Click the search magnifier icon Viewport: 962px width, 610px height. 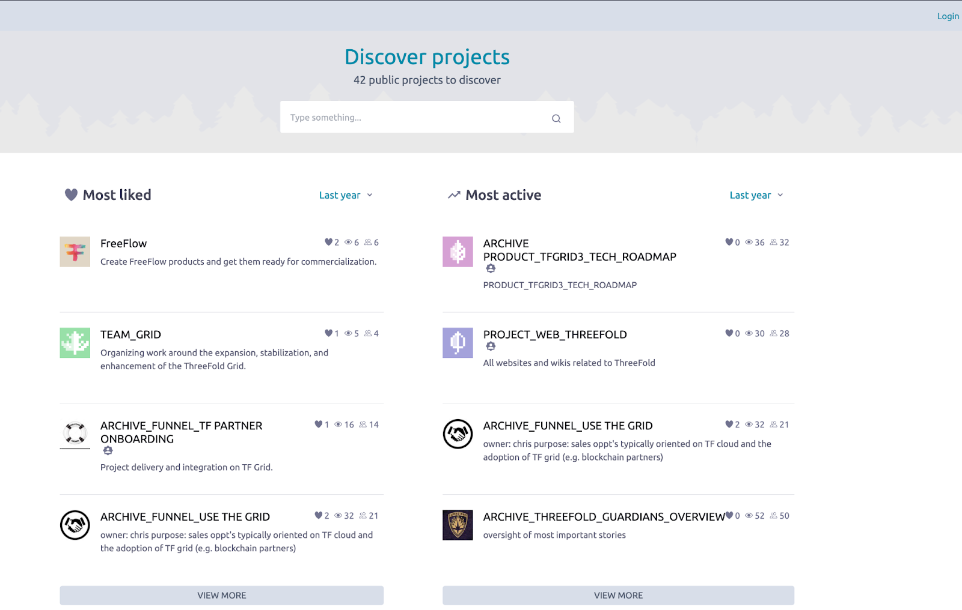556,118
